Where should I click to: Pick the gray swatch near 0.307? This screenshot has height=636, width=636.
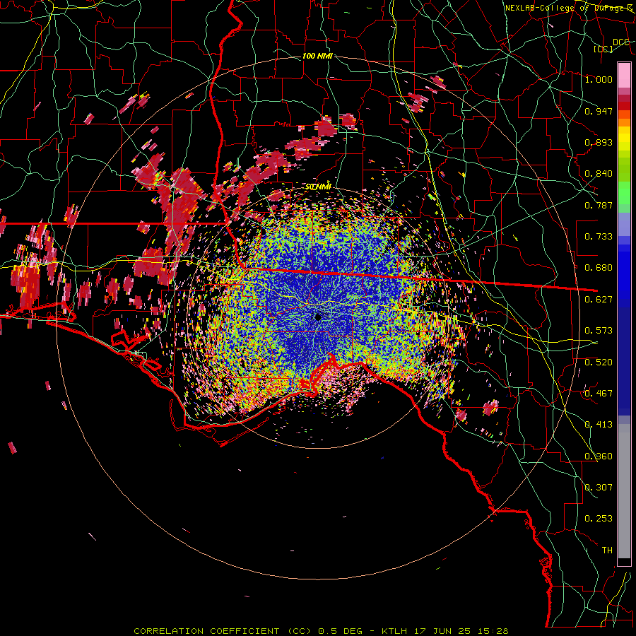click(x=624, y=491)
